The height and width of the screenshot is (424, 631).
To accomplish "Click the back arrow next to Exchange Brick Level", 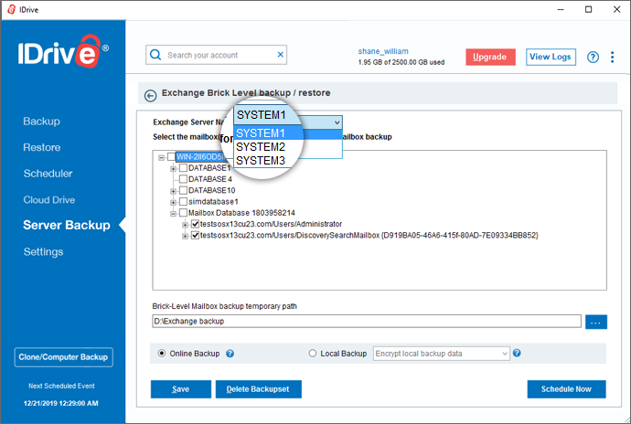I will (151, 95).
